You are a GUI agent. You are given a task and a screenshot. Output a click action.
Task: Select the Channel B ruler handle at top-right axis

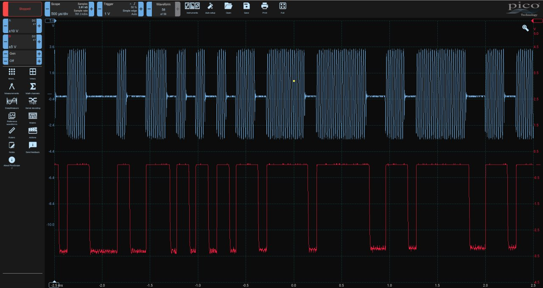tap(537, 20)
